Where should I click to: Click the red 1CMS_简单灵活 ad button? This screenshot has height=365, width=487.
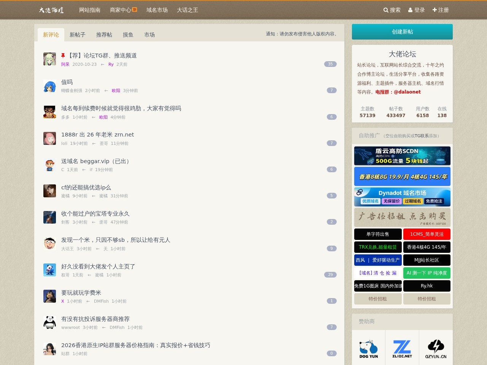(x=427, y=234)
